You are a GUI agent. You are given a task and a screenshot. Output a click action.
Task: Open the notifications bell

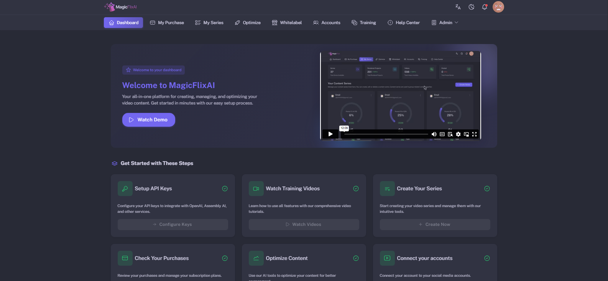click(x=485, y=7)
